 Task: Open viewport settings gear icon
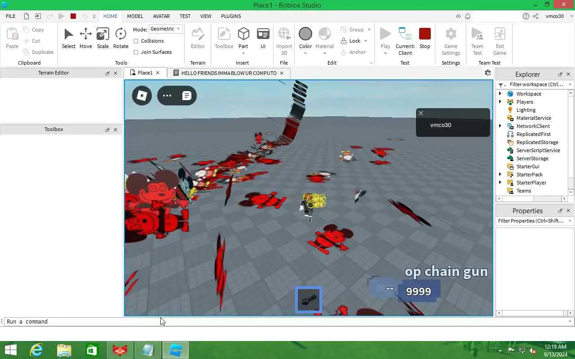coord(487,73)
